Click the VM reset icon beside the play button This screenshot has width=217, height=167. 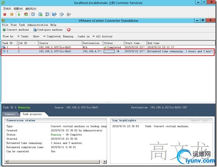point(26,14)
